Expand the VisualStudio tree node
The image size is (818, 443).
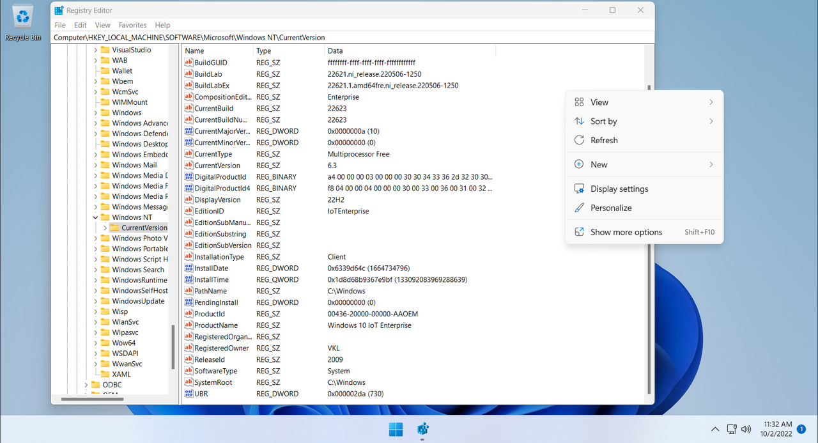coord(96,50)
